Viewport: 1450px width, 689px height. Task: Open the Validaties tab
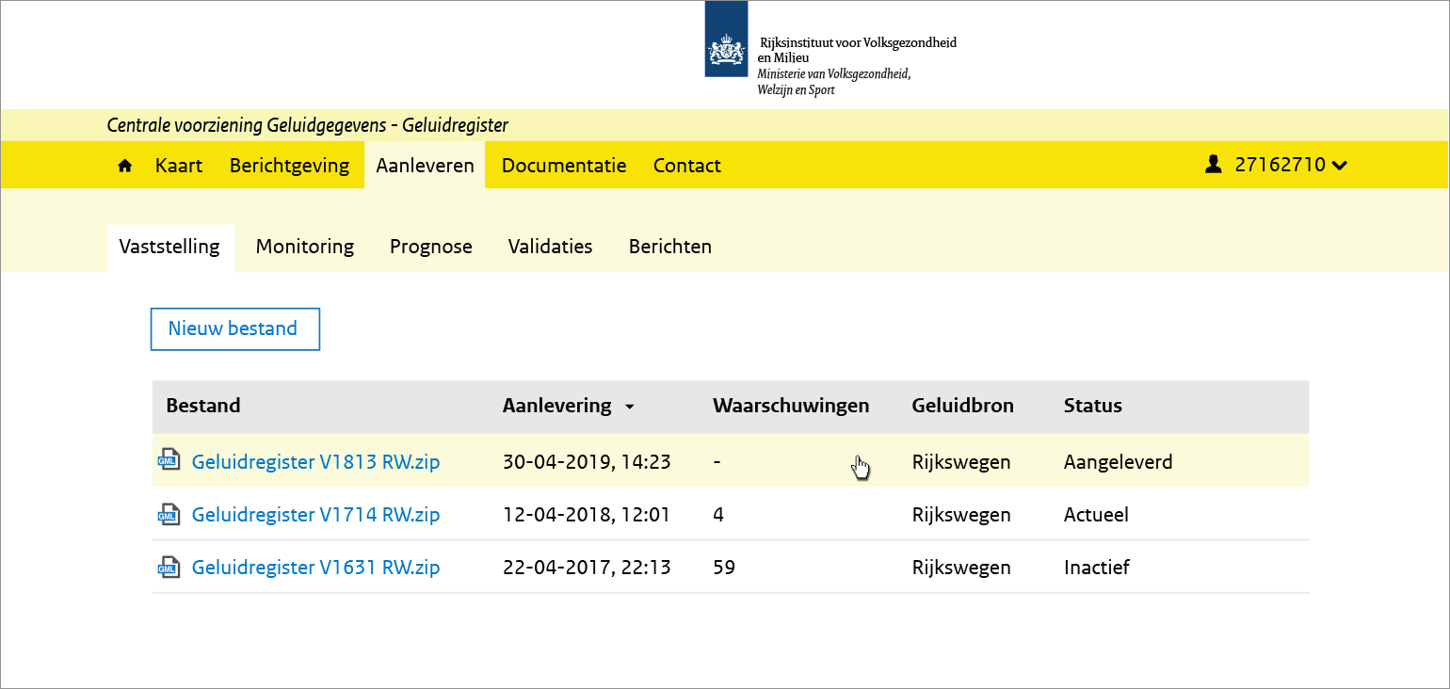tap(550, 247)
